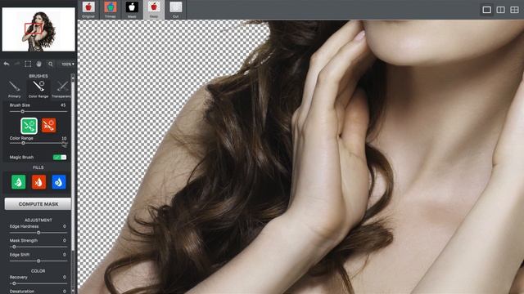Adjust the Recovery color slider

coord(38,283)
